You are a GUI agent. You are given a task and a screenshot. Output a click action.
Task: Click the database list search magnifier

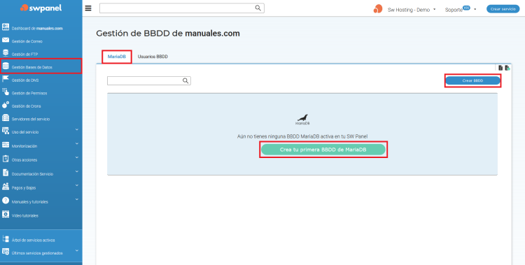click(x=185, y=80)
